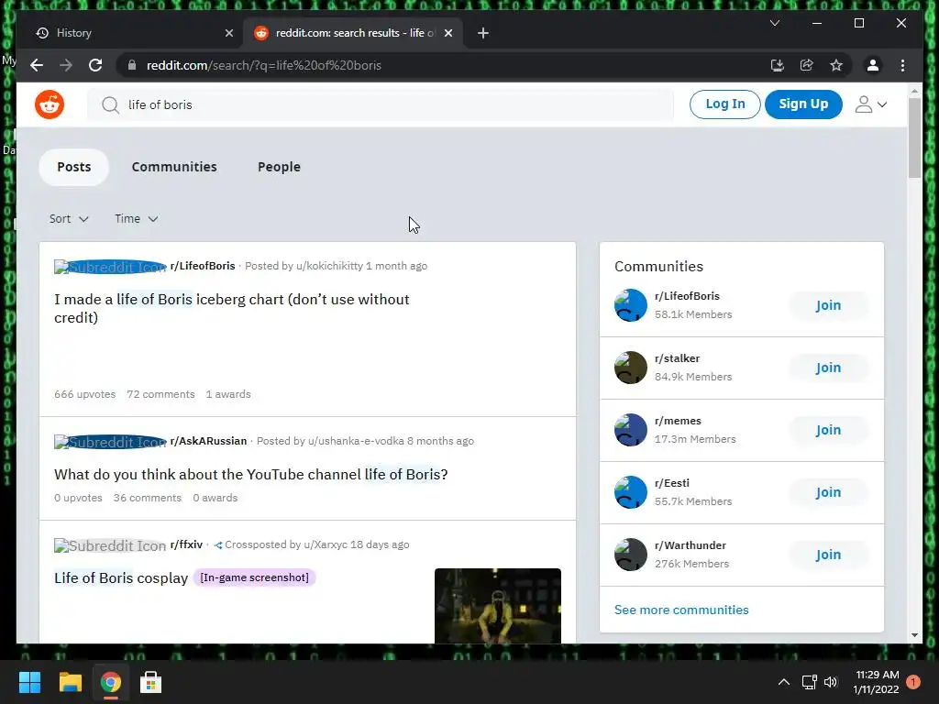Click the browser forward arrow

click(66, 65)
